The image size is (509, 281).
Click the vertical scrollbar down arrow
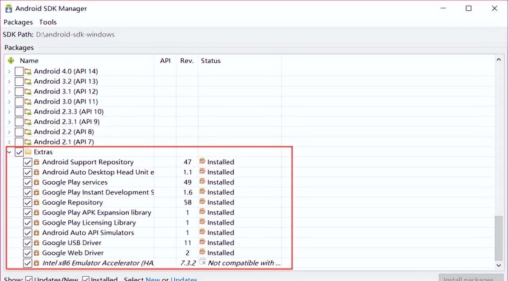[x=498, y=265]
